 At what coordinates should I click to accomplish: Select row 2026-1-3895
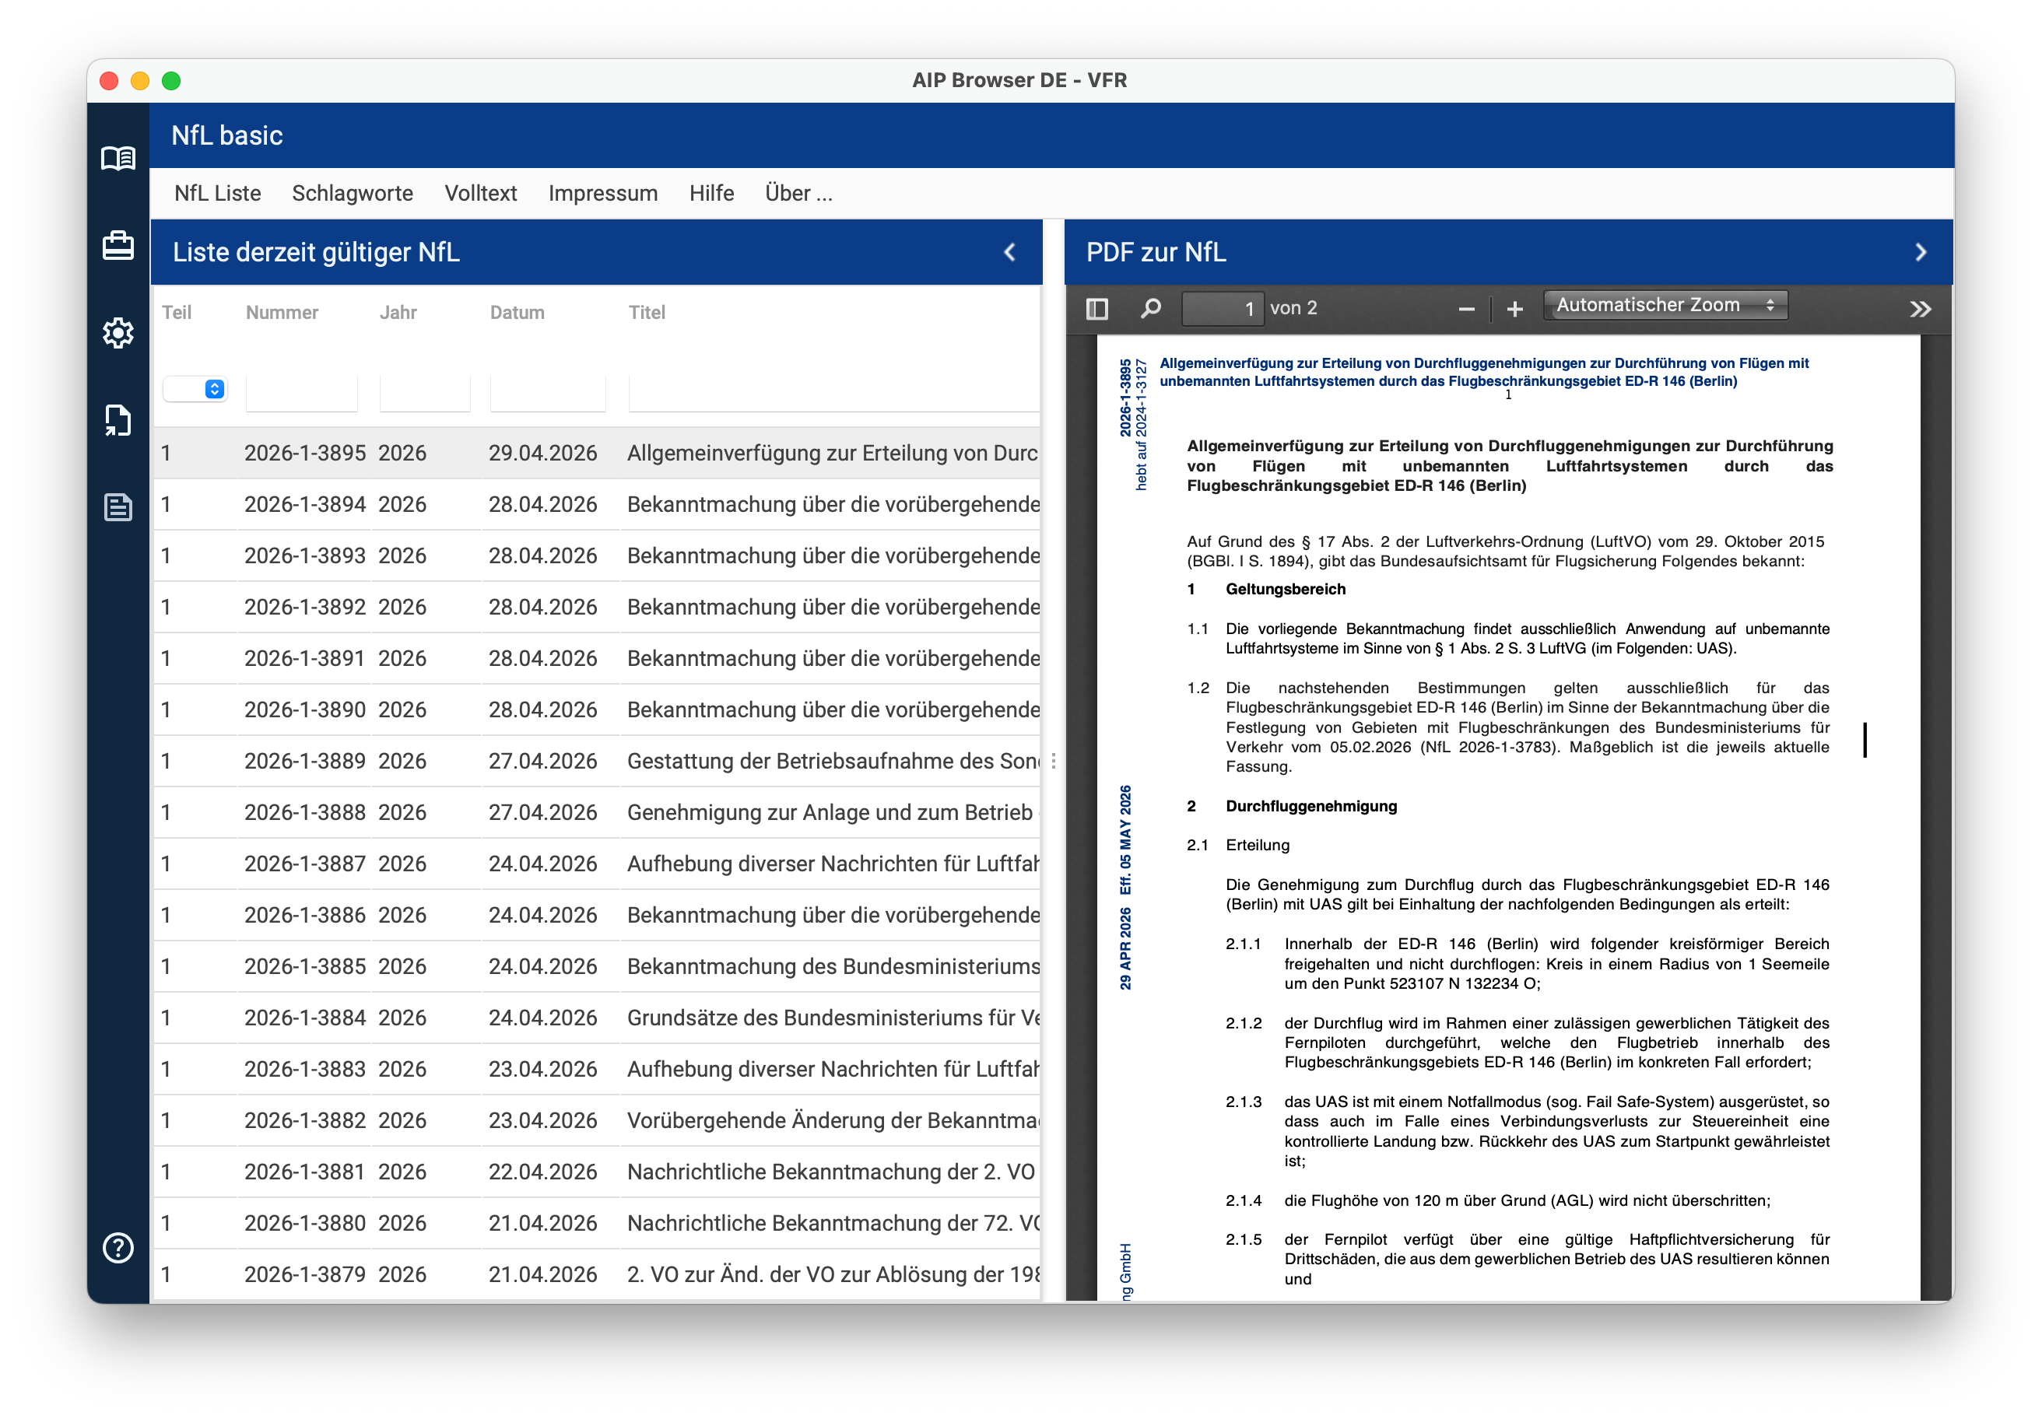(597, 454)
